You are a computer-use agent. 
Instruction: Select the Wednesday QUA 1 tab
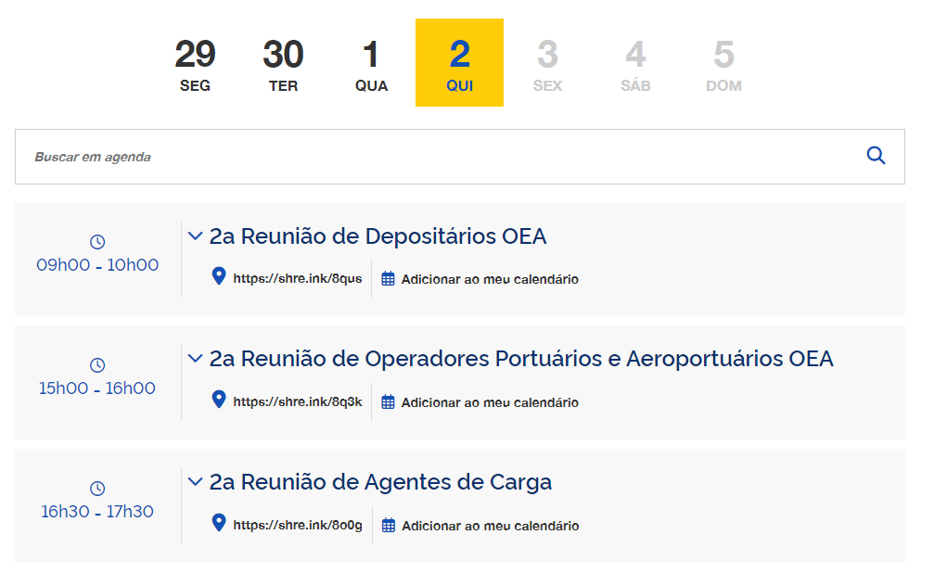pyautogui.click(x=371, y=61)
